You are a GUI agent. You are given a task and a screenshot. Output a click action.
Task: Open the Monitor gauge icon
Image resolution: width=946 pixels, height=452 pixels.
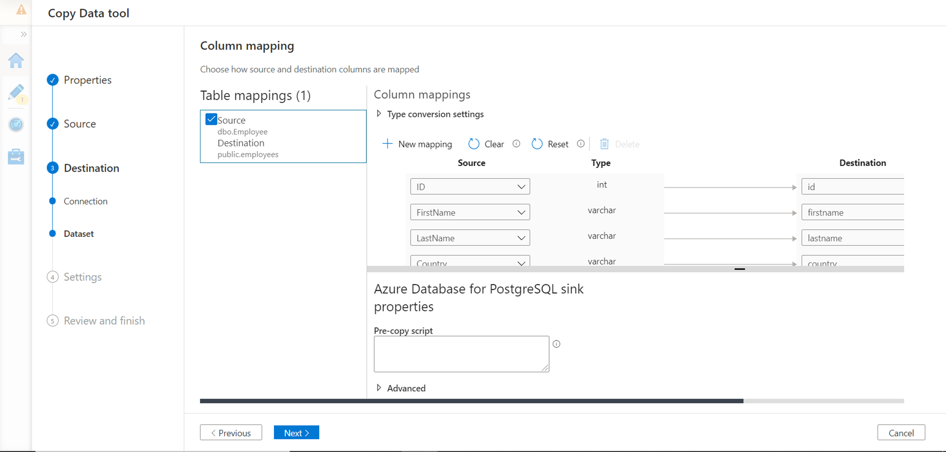pos(16,124)
